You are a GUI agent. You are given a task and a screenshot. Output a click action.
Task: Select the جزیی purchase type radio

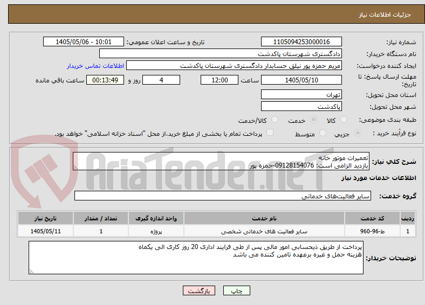(x=358, y=133)
